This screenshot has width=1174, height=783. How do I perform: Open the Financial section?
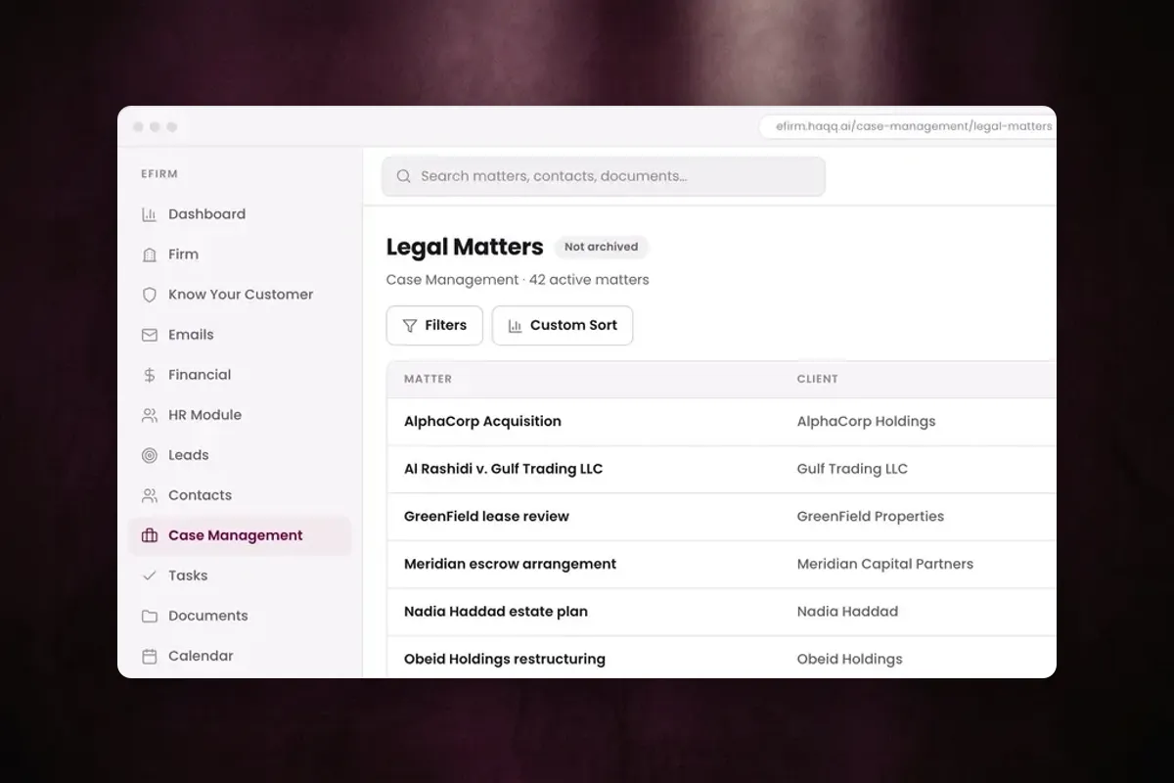[x=240, y=375]
